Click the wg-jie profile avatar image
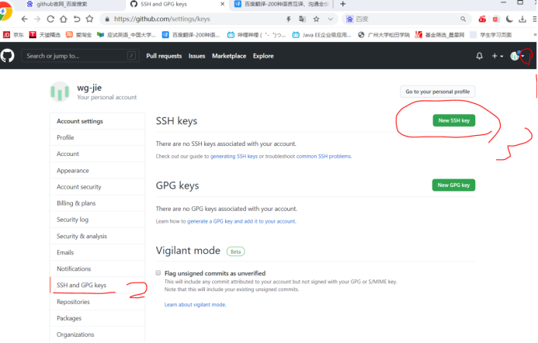The height and width of the screenshot is (343, 538). tap(60, 92)
